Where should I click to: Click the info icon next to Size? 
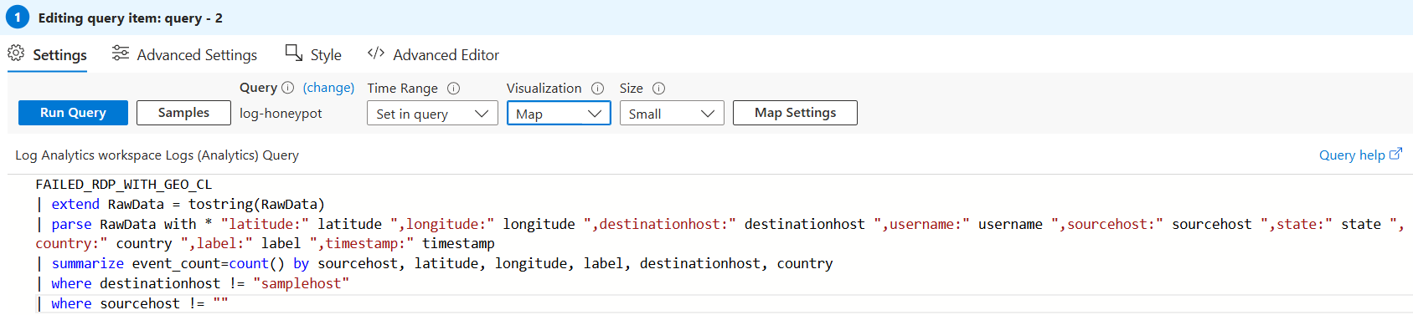pos(658,89)
